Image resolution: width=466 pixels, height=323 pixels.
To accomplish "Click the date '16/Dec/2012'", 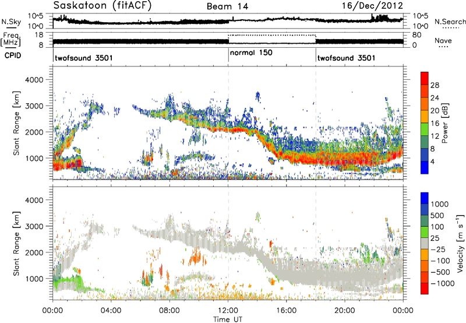I will [372, 6].
